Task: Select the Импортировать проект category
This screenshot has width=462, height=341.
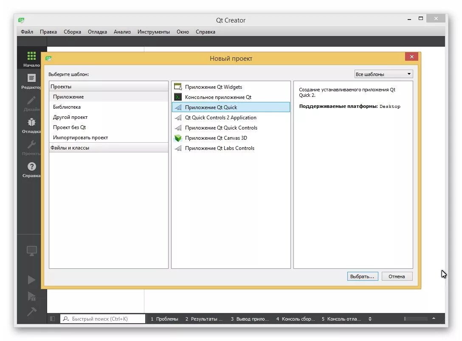Action: [x=109, y=137]
